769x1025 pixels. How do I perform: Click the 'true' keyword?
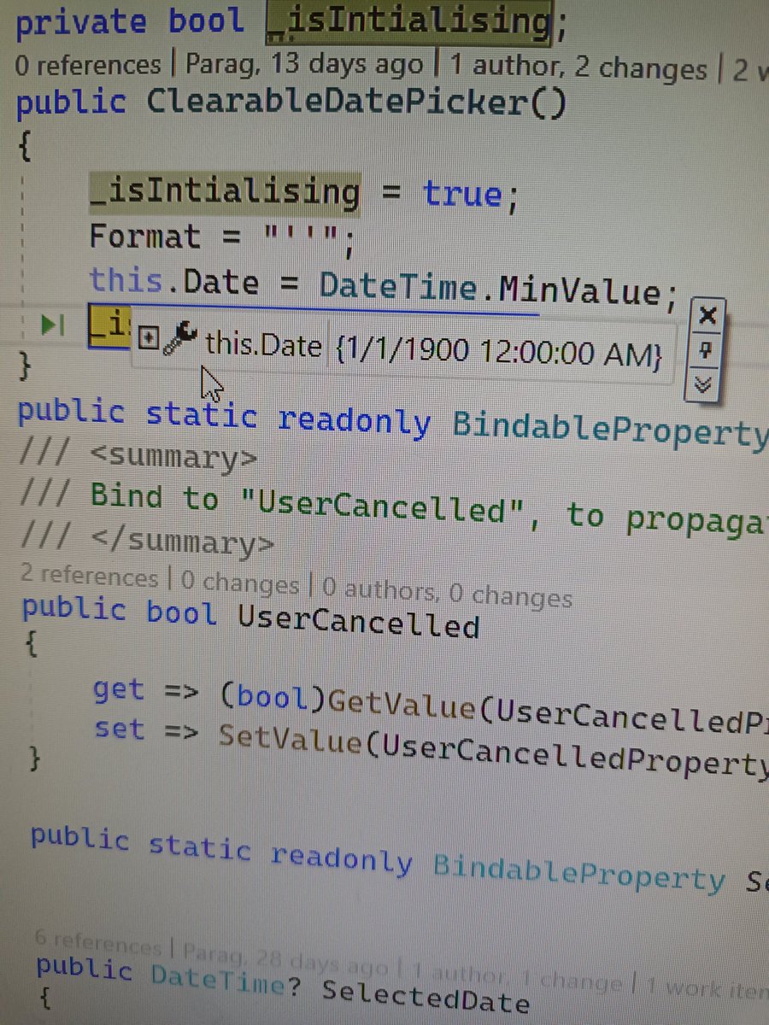[x=462, y=195]
